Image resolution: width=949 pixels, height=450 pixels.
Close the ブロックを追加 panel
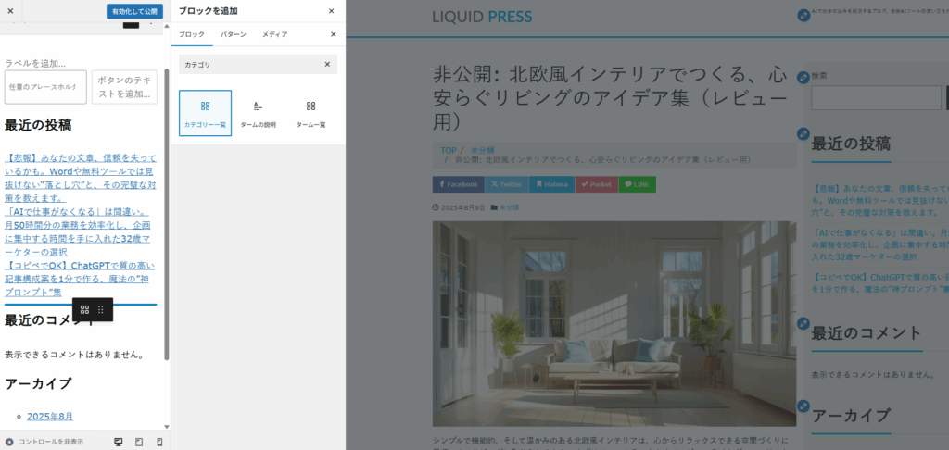(x=331, y=11)
